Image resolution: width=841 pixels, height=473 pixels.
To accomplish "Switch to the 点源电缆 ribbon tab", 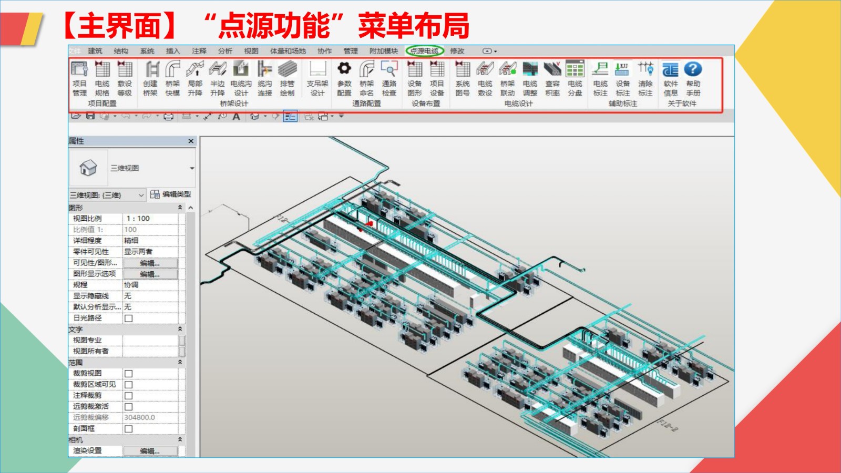I will coord(424,51).
